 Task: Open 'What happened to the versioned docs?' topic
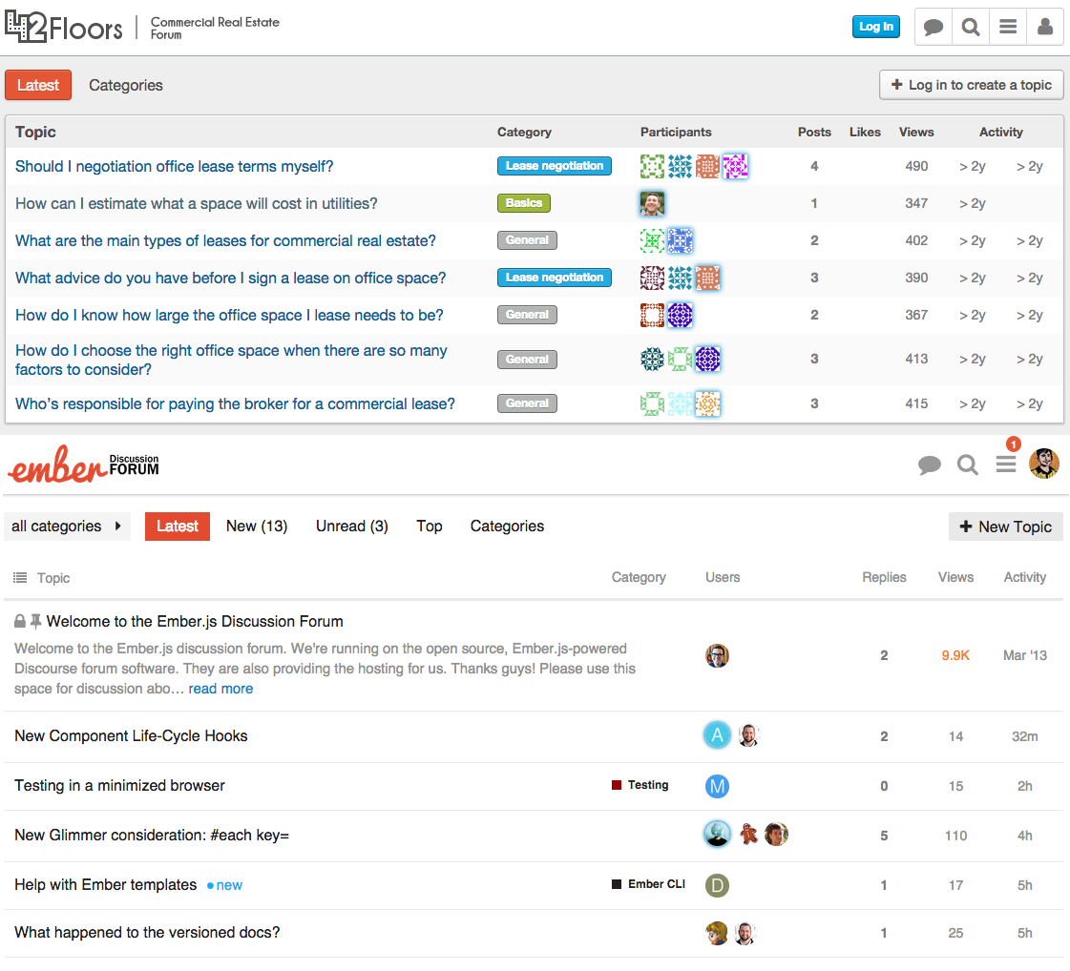pos(147,932)
